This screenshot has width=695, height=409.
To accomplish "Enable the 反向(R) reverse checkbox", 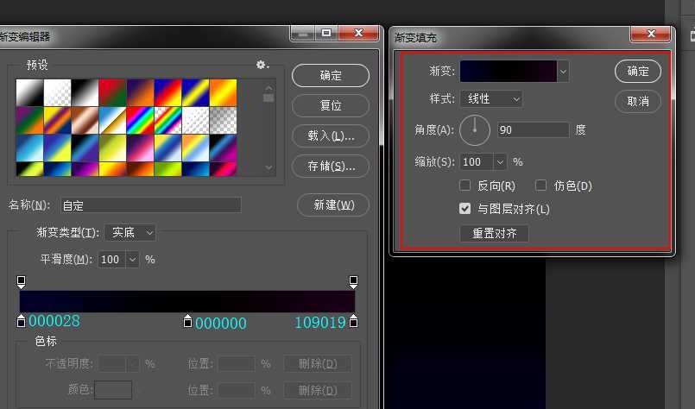I will click(466, 186).
